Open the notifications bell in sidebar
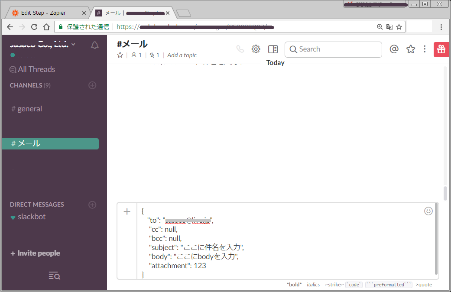The width and height of the screenshot is (451, 292). (94, 45)
